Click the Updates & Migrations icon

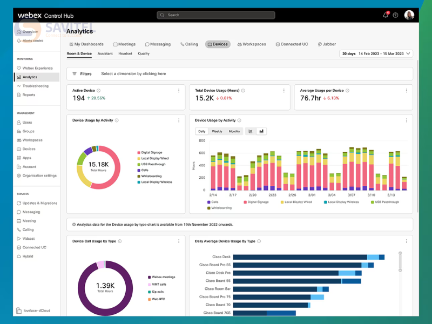[19, 203]
